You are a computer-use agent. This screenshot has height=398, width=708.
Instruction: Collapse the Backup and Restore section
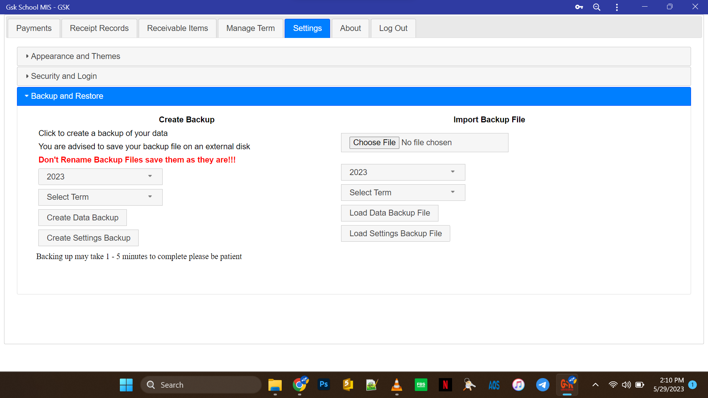point(67,96)
